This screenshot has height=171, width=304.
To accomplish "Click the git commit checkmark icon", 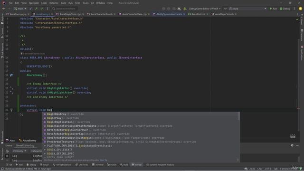I will [42, 9].
